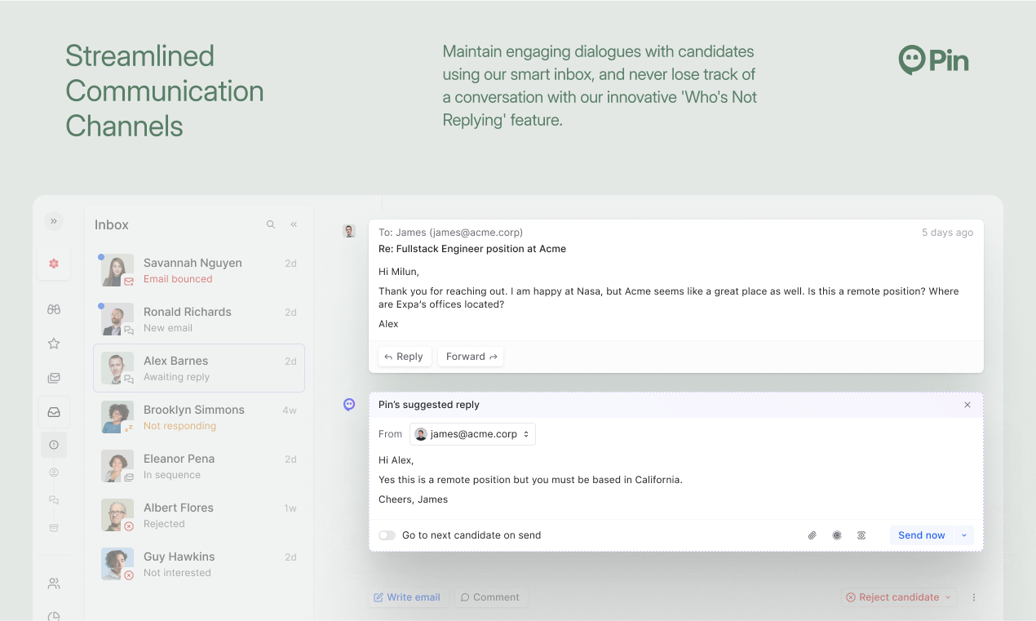This screenshot has height=621, width=1036.
Task: Open the Send now options dropdown arrow
Action: 964,535
